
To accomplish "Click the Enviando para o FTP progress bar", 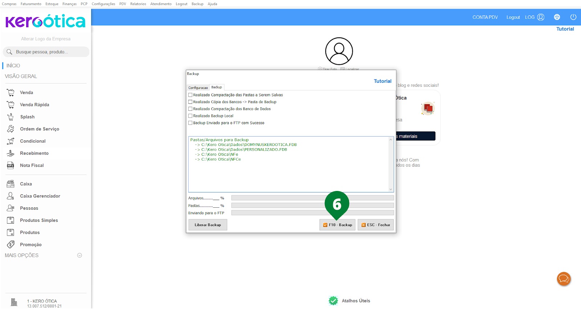I will point(313,213).
